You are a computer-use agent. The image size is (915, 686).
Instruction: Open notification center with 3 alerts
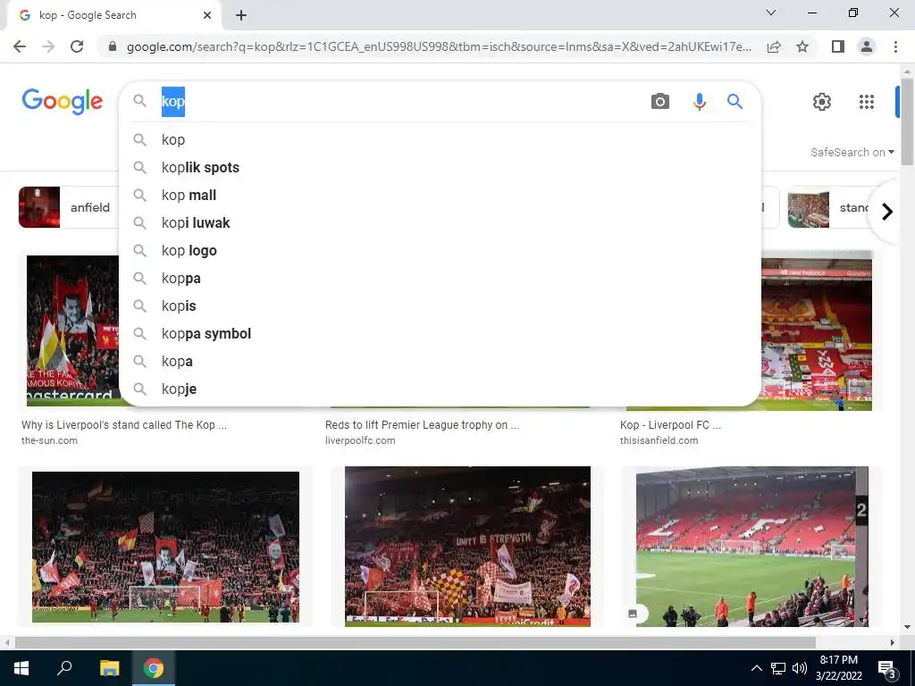click(x=886, y=670)
